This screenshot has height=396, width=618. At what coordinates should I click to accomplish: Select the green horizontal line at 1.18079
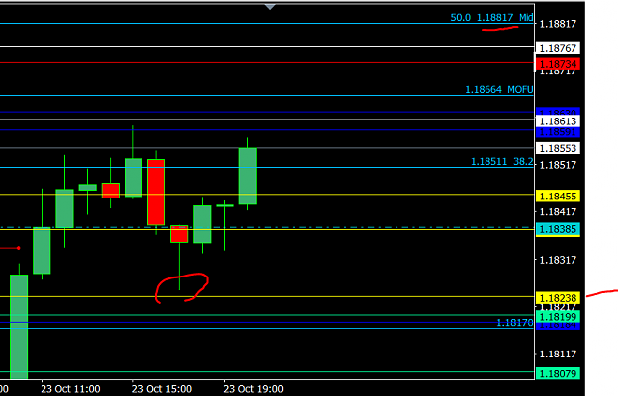(267, 371)
